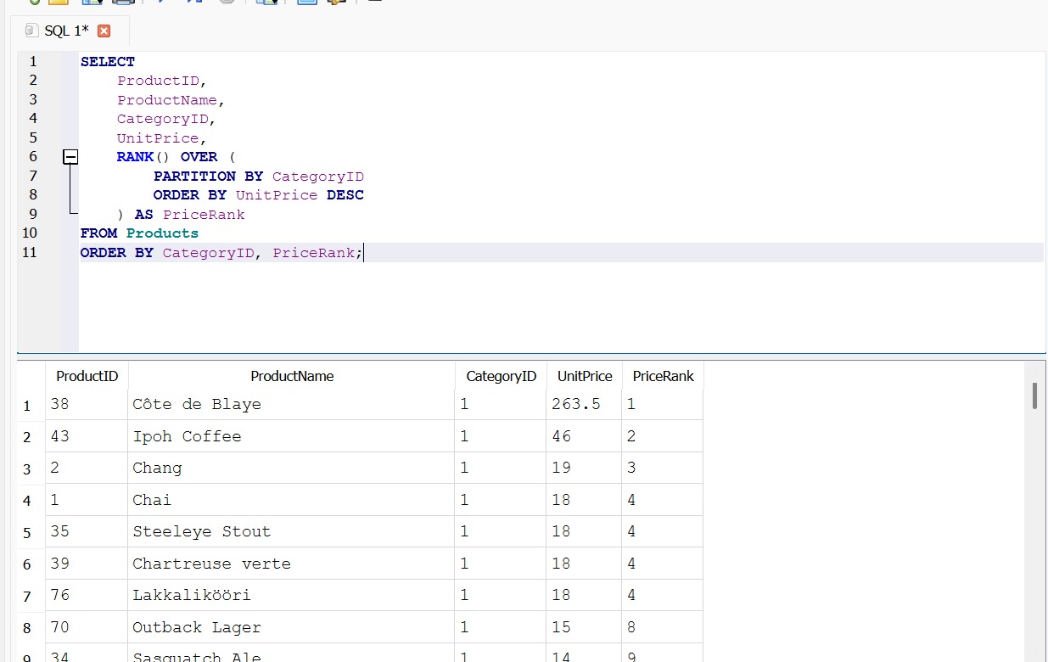1048x662 pixels.
Task: Select the Lakkalikööri cell
Action: tap(291, 595)
